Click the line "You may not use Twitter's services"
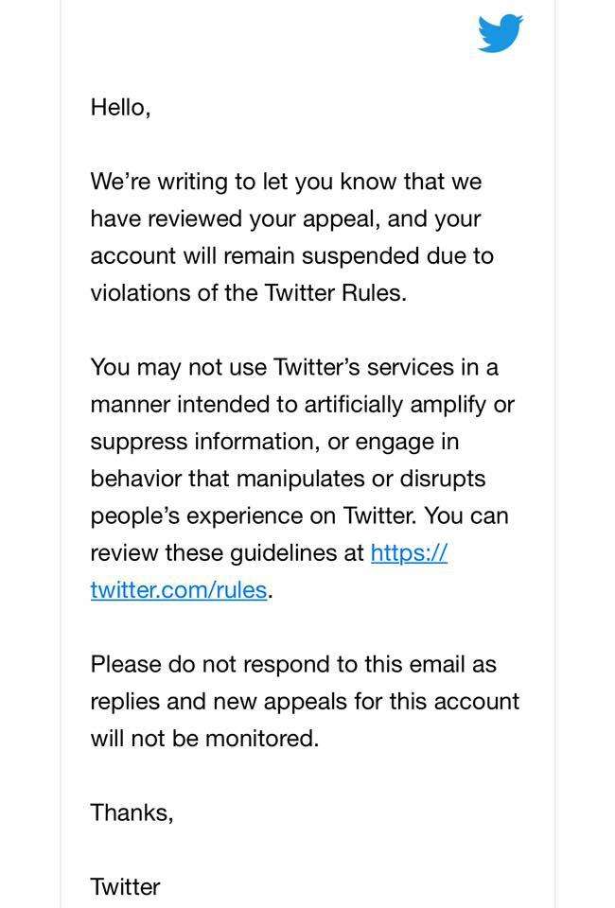This screenshot has height=908, width=615. (x=293, y=367)
